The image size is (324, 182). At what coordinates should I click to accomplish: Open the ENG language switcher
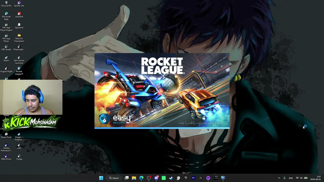[291, 178]
